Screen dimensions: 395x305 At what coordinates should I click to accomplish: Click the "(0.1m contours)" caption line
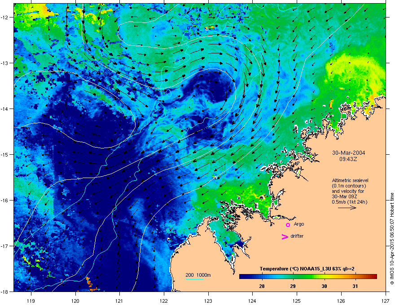(x=349, y=186)
